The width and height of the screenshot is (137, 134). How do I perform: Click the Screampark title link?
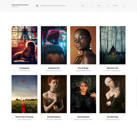(x=24, y=68)
